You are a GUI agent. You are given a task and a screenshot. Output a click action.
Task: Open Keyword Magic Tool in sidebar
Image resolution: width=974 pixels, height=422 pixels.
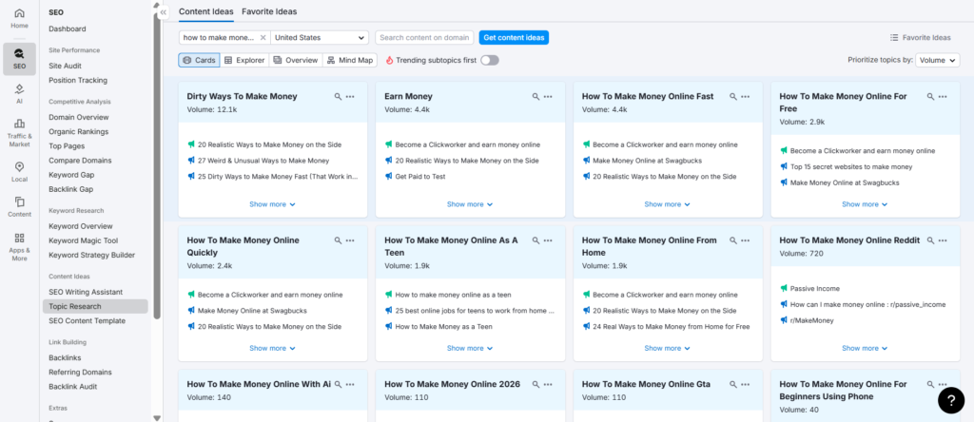click(84, 240)
